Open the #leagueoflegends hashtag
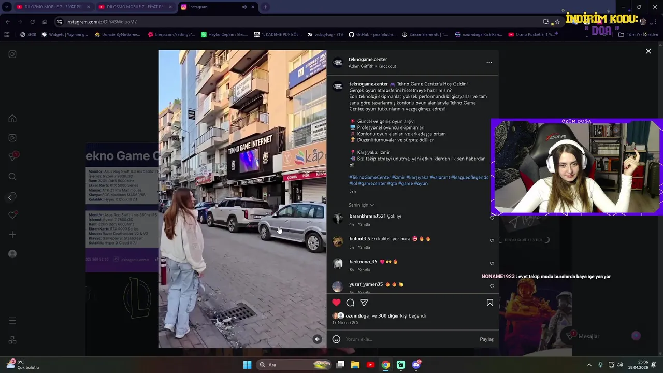663x373 pixels. tap(469, 177)
